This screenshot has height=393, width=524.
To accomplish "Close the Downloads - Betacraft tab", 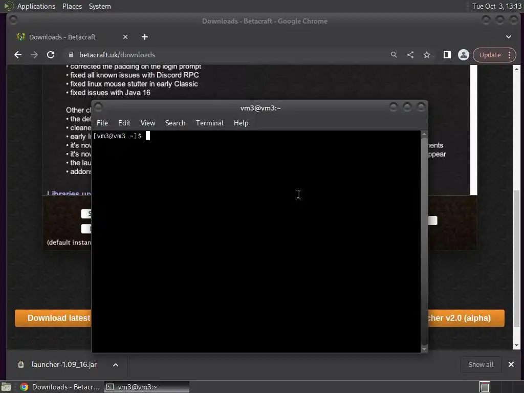I will (x=125, y=37).
